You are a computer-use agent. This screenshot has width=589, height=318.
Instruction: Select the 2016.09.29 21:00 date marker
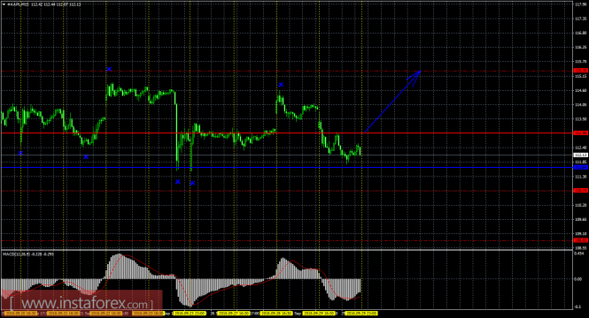pyautogui.click(x=361, y=313)
